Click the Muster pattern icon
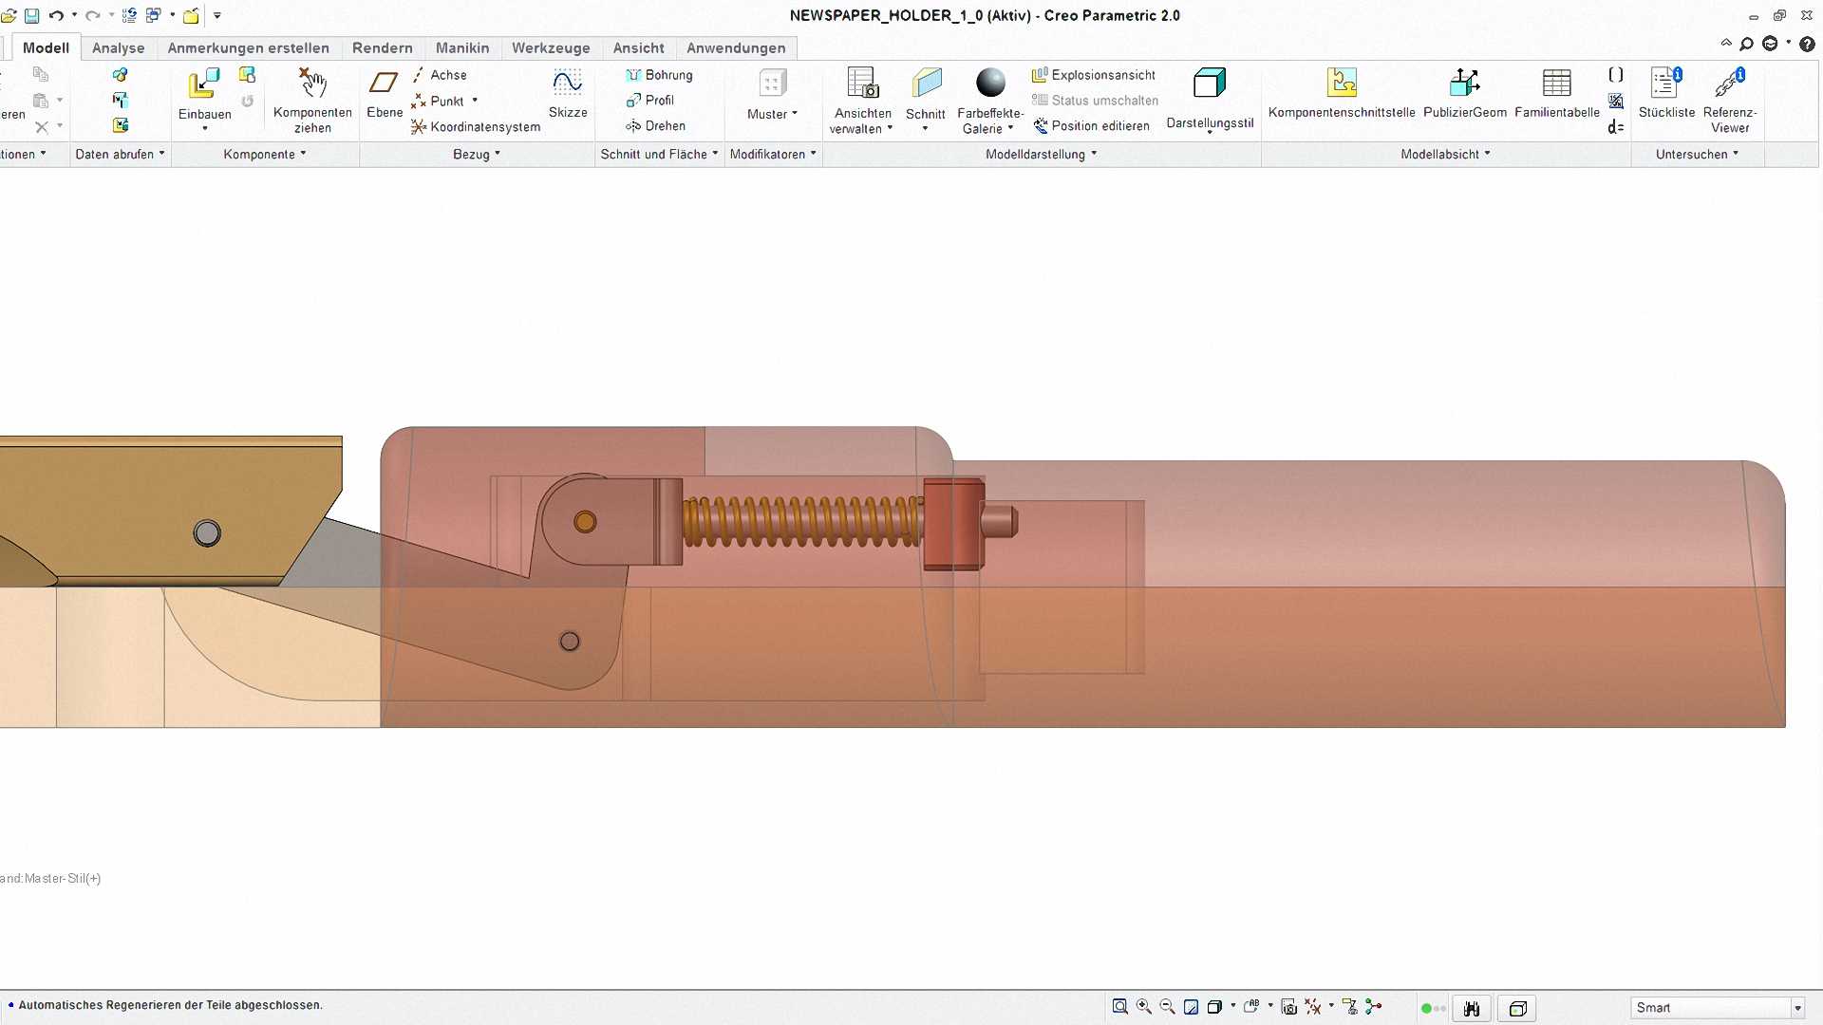 (x=773, y=84)
